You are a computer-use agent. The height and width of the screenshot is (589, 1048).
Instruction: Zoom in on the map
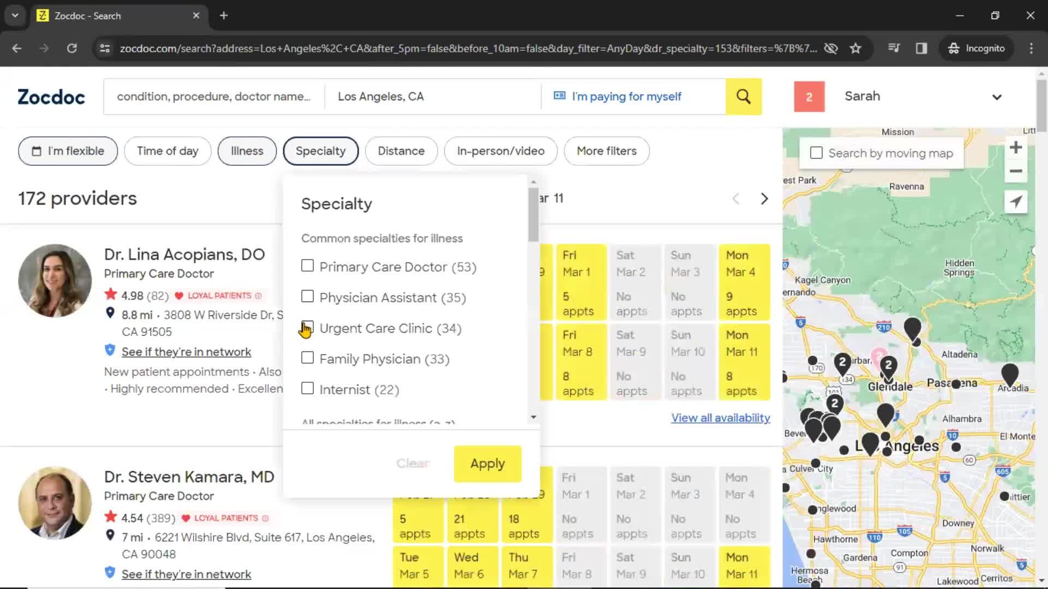(1015, 147)
